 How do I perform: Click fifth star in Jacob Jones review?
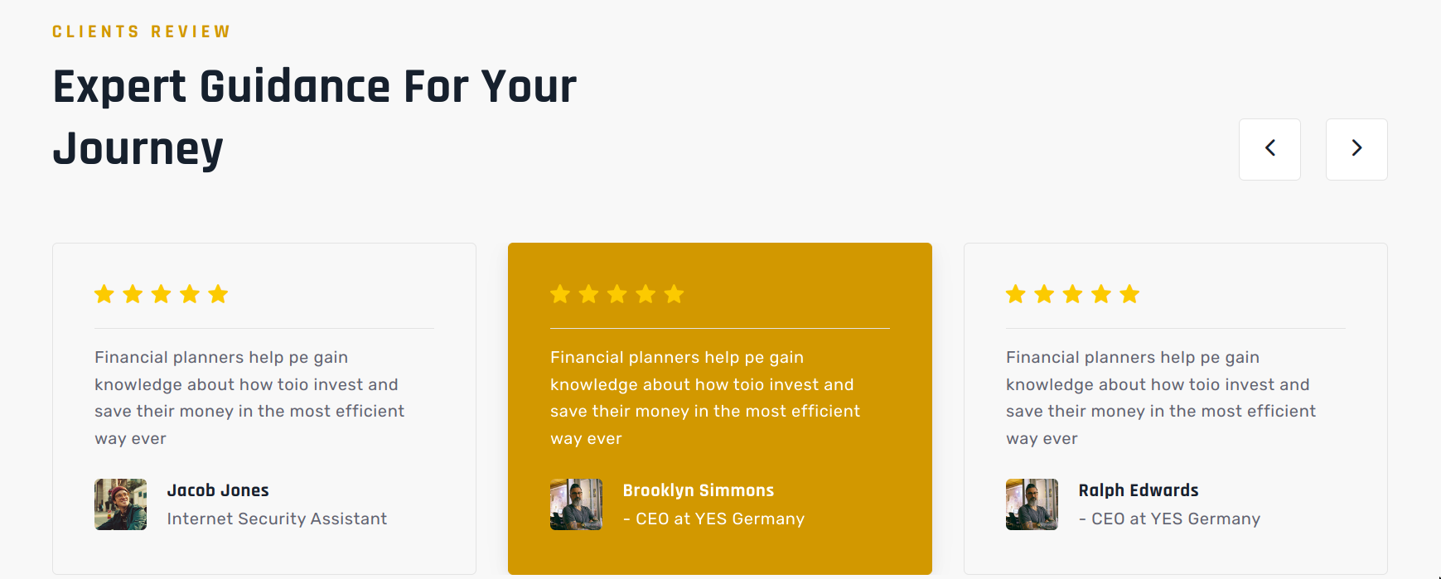[218, 294]
